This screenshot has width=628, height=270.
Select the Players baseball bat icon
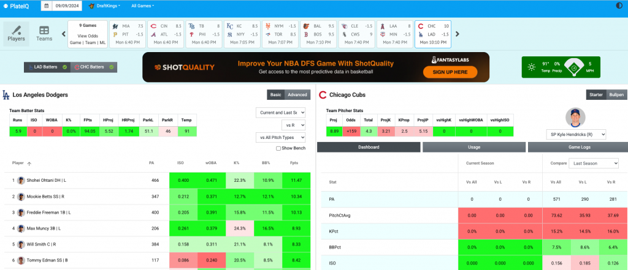(x=17, y=31)
